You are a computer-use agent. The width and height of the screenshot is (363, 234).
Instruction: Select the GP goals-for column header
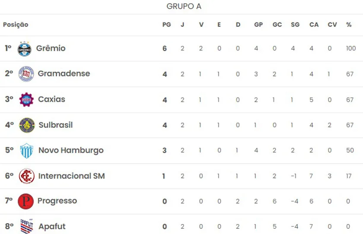(x=258, y=25)
